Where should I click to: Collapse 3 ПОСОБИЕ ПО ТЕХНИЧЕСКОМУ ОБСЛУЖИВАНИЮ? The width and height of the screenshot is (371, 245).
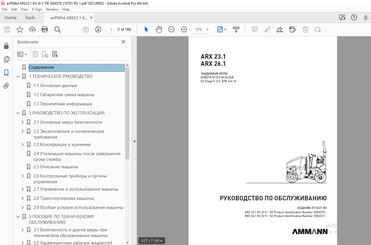click(x=18, y=217)
